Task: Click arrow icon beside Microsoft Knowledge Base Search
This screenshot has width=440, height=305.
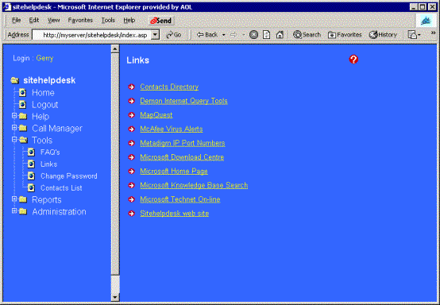Action: coord(131,185)
